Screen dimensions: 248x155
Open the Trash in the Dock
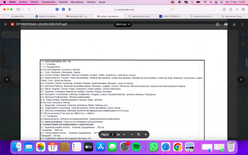tap(231, 147)
